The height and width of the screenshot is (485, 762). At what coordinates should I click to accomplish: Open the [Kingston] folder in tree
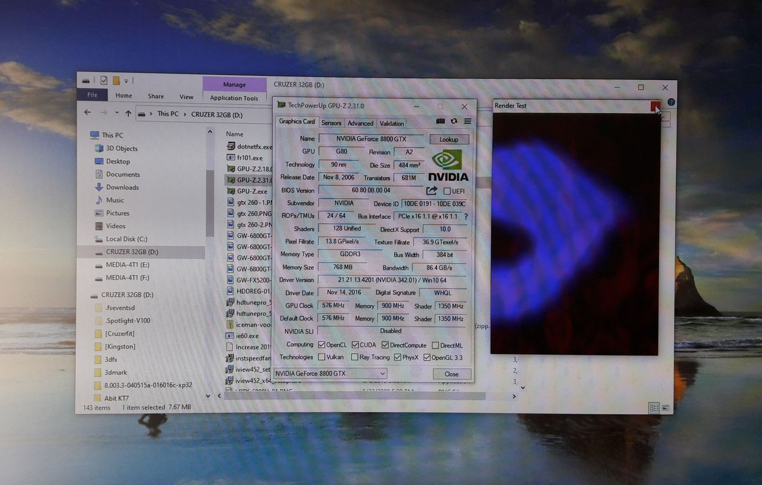coord(115,347)
